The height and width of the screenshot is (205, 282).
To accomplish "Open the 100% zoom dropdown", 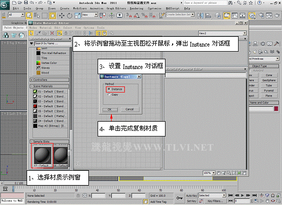I will (x=209, y=173).
